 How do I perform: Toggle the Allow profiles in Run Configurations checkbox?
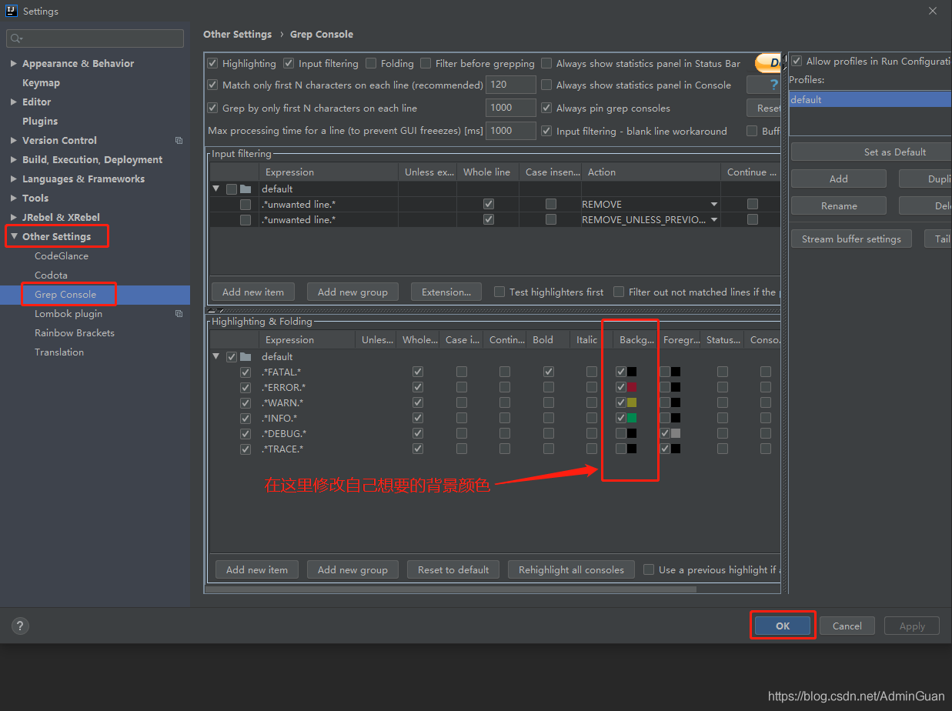click(797, 61)
